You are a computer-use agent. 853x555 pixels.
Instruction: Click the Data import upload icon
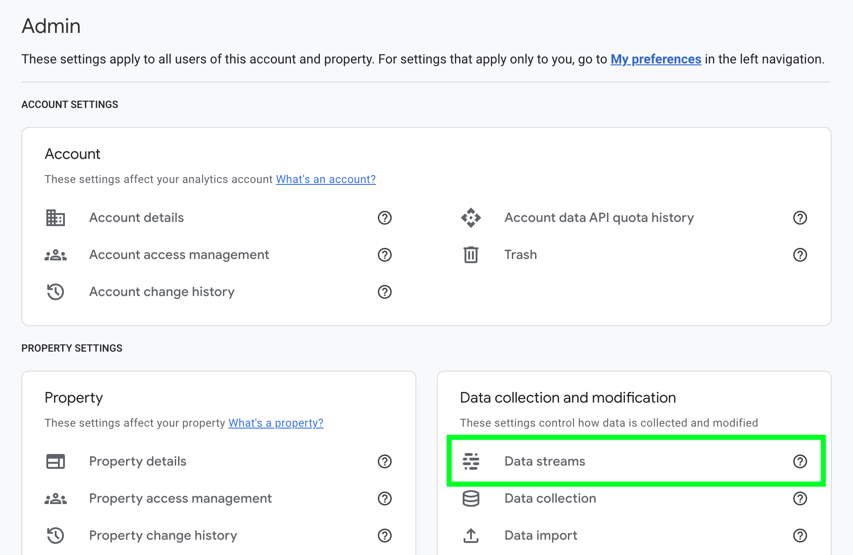pyautogui.click(x=471, y=536)
